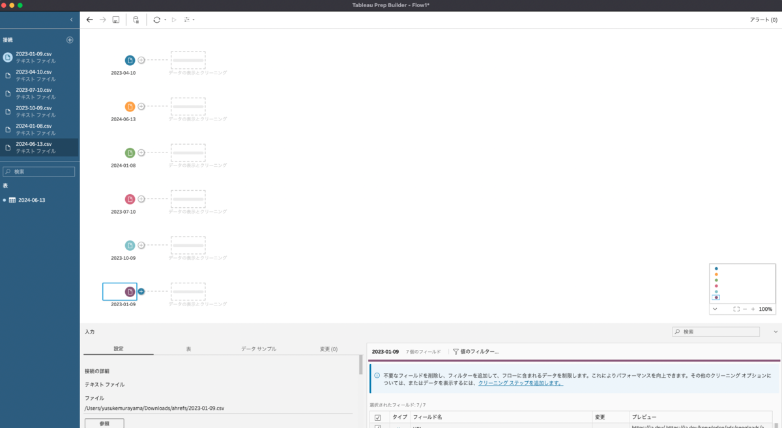782x428 pixels.
Task: Run the flow with the play icon
Action: (x=174, y=20)
